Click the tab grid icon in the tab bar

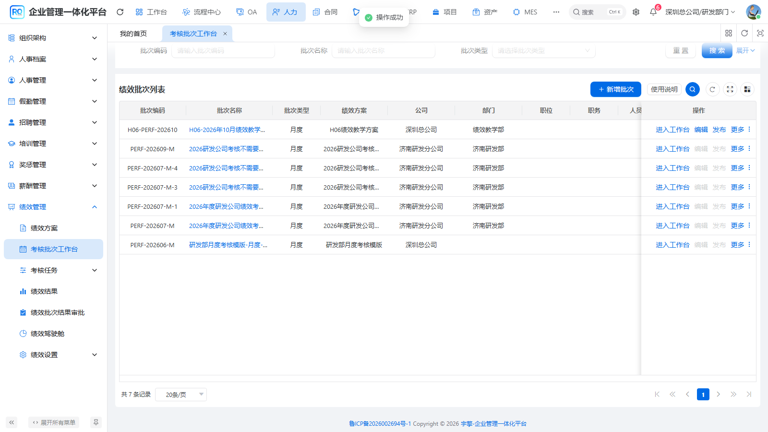729,33
